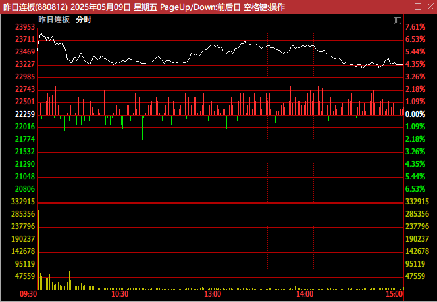Click the 13:00 time label
The height and width of the screenshot is (302, 437).
point(213,294)
